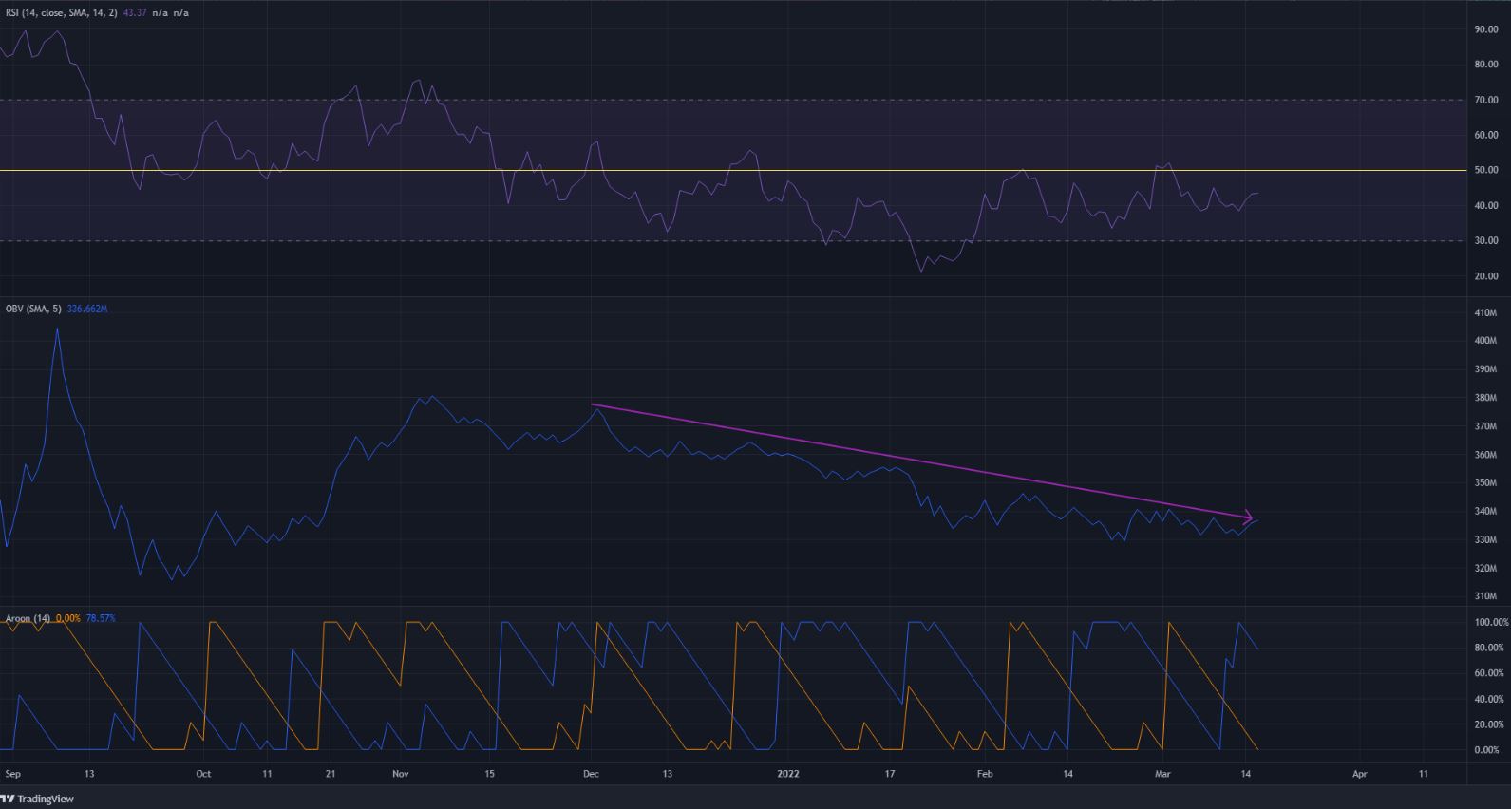The image size is (1511, 809).
Task: Click the Nov label on time axis
Action: point(400,774)
